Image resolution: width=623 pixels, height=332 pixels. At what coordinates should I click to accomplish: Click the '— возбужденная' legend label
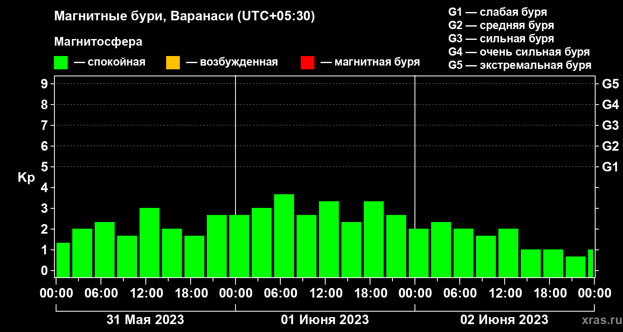point(232,63)
